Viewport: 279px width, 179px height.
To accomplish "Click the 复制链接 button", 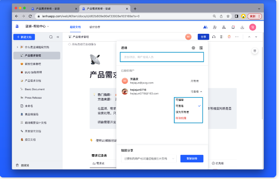I will point(191,158).
